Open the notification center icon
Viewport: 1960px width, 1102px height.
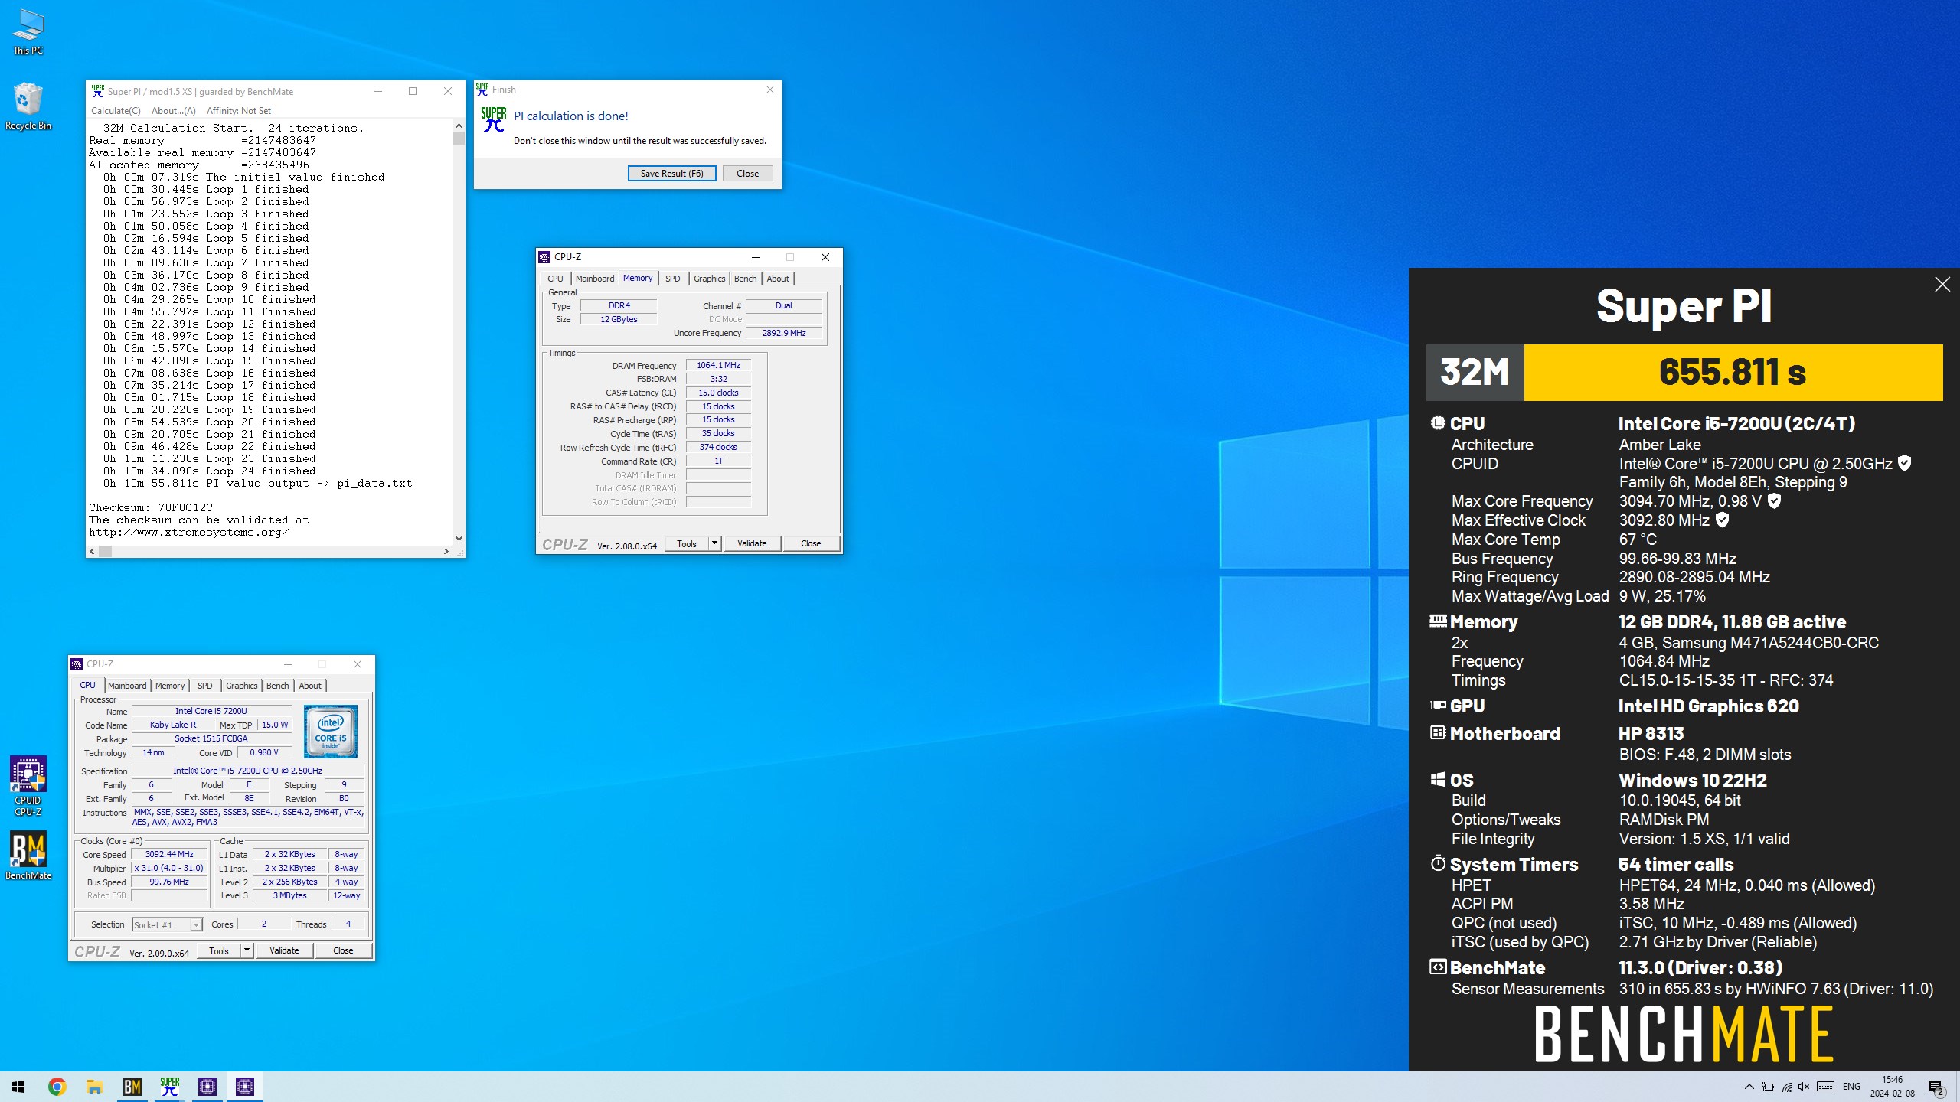click(x=1936, y=1087)
